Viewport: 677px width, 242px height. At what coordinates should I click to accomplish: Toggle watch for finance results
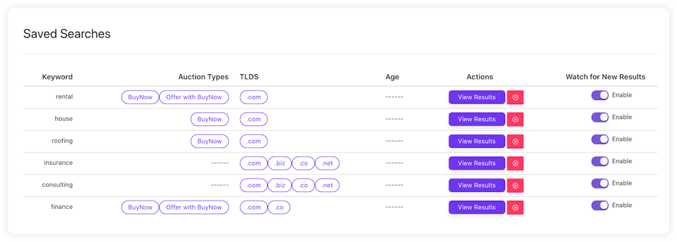tap(600, 205)
